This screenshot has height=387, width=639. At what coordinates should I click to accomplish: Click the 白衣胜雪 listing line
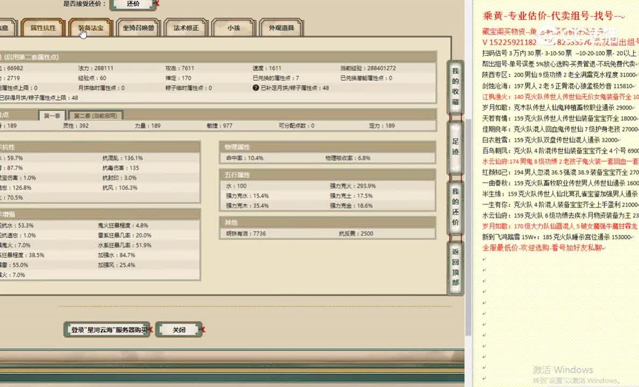(x=551, y=140)
